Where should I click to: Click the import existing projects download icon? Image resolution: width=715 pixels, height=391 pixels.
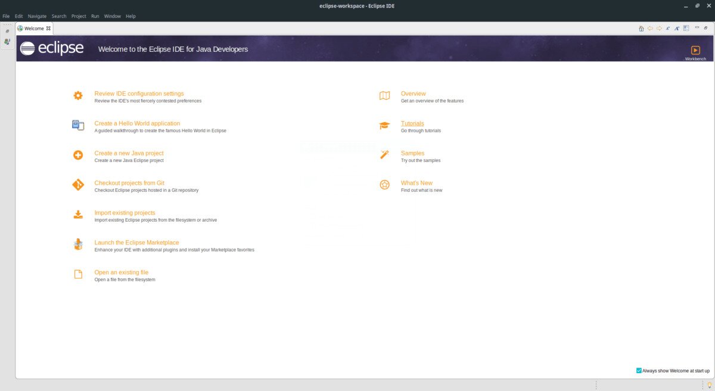(x=78, y=215)
